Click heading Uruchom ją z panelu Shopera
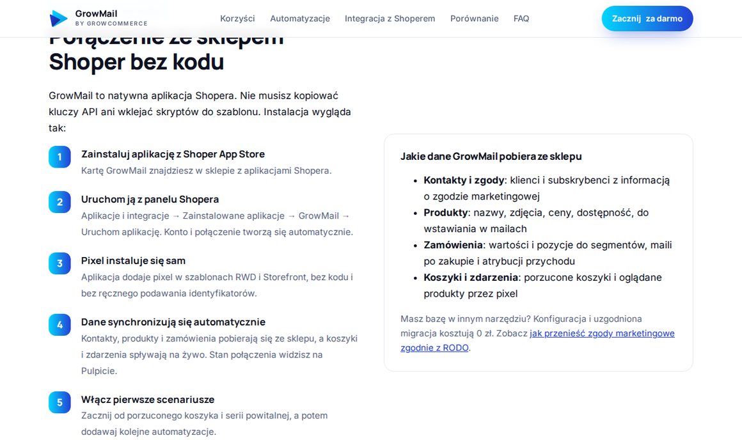Viewport: 742px width, 440px height. coord(150,200)
